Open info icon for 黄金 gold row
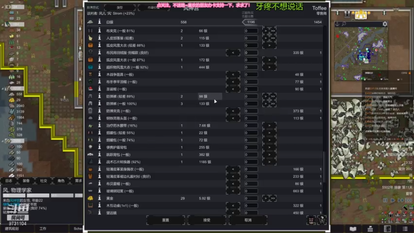The width and height of the screenshot is (414, 233). 99,198
